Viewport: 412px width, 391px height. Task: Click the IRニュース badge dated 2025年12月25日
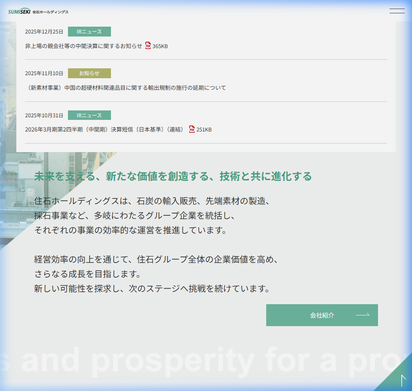pyautogui.click(x=89, y=31)
